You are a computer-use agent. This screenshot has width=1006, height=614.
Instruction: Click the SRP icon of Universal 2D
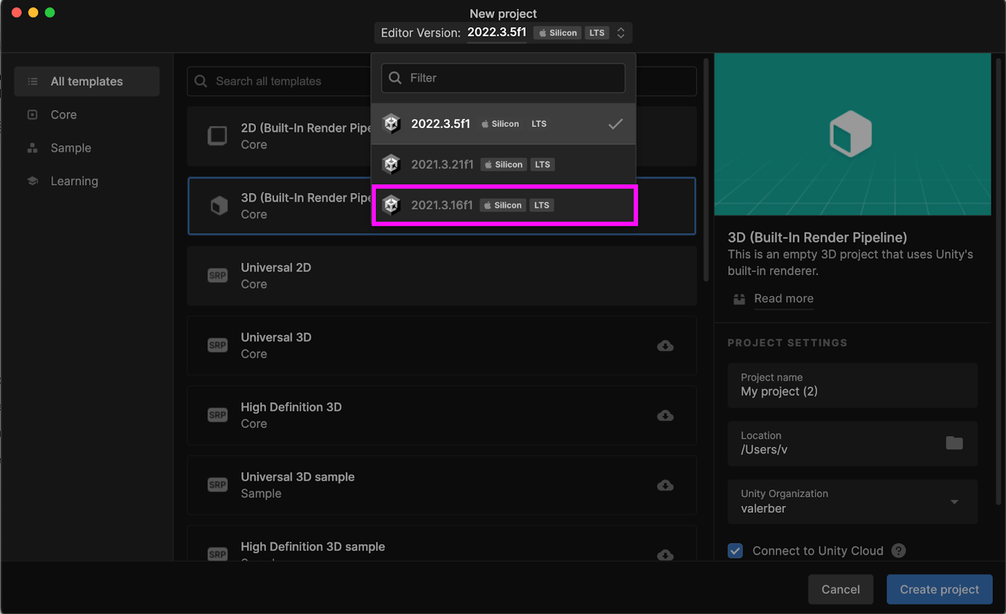coord(218,275)
